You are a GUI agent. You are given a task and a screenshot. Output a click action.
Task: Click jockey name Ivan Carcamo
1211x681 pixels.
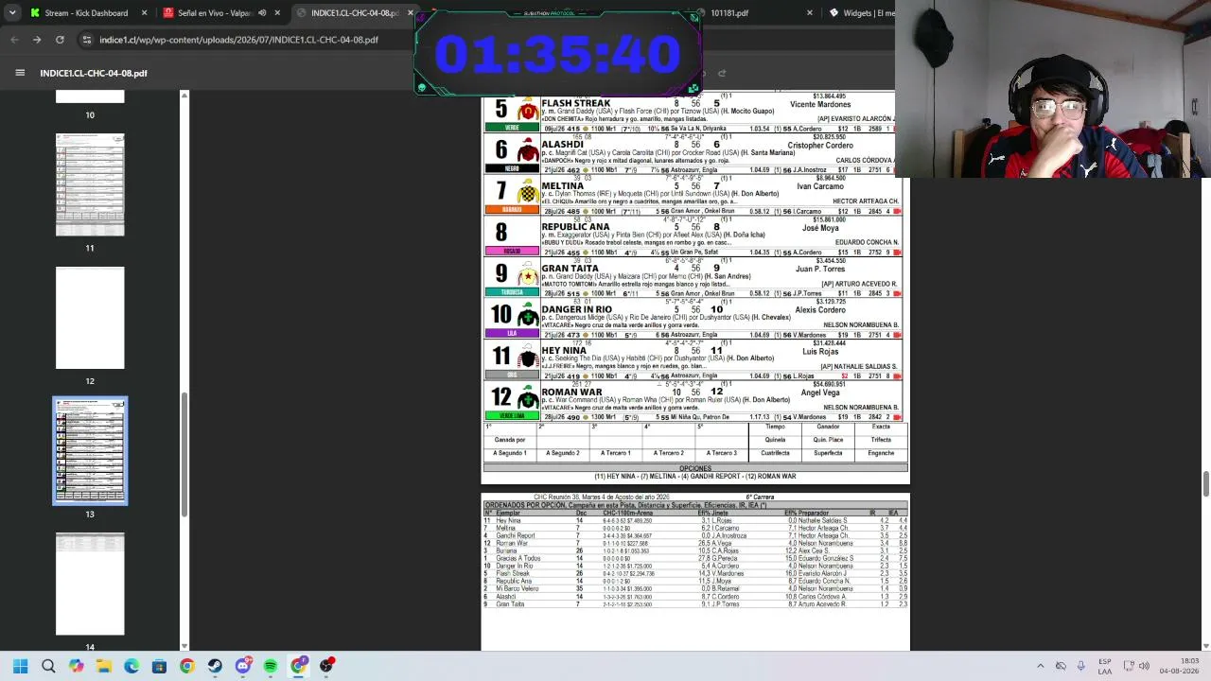(820, 187)
